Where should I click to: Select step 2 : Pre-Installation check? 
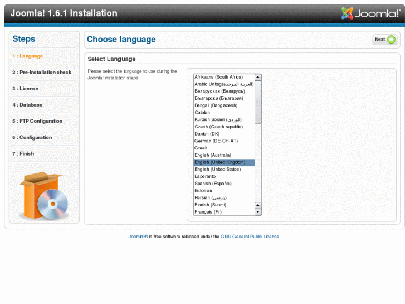point(42,73)
